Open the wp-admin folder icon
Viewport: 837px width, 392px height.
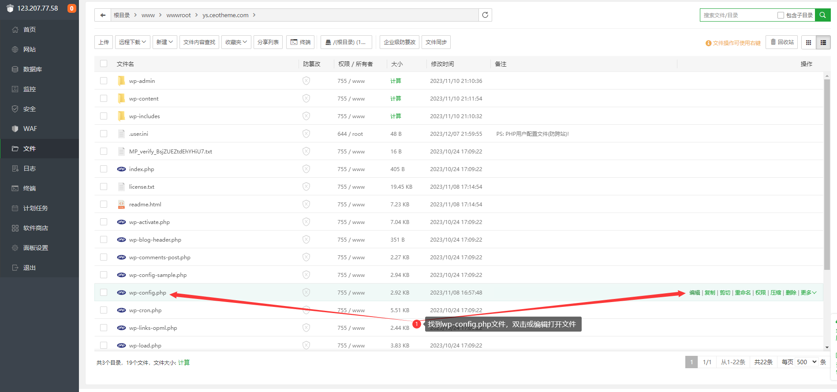coord(121,81)
